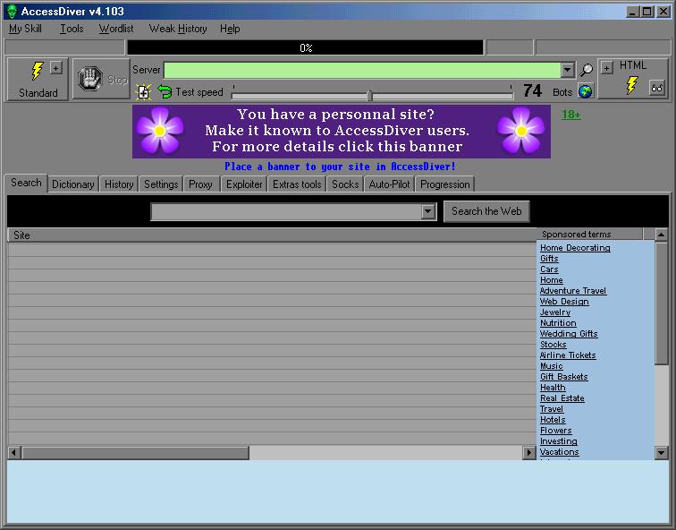Open the Weak History menu
676x530 pixels.
178,29
